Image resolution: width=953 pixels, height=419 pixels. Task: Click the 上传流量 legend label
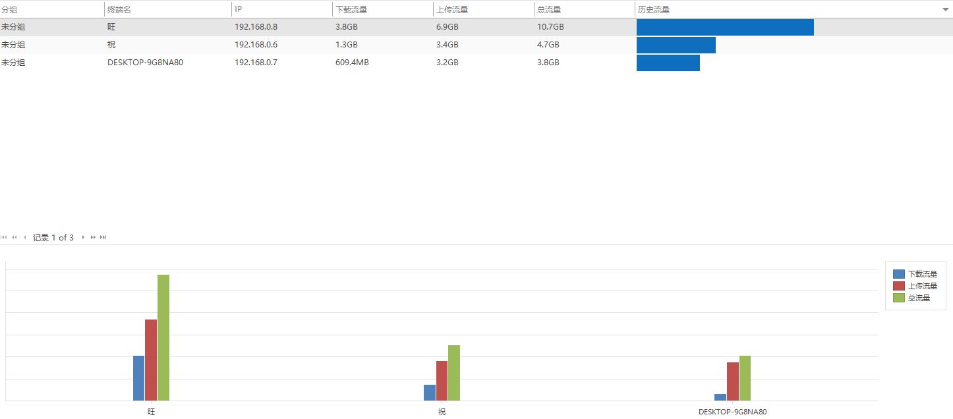click(923, 286)
